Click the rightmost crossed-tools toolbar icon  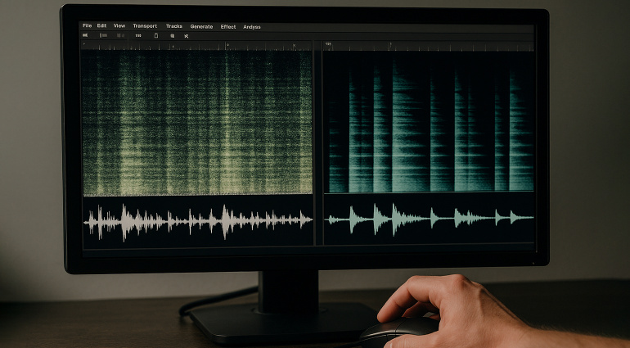[x=186, y=35]
